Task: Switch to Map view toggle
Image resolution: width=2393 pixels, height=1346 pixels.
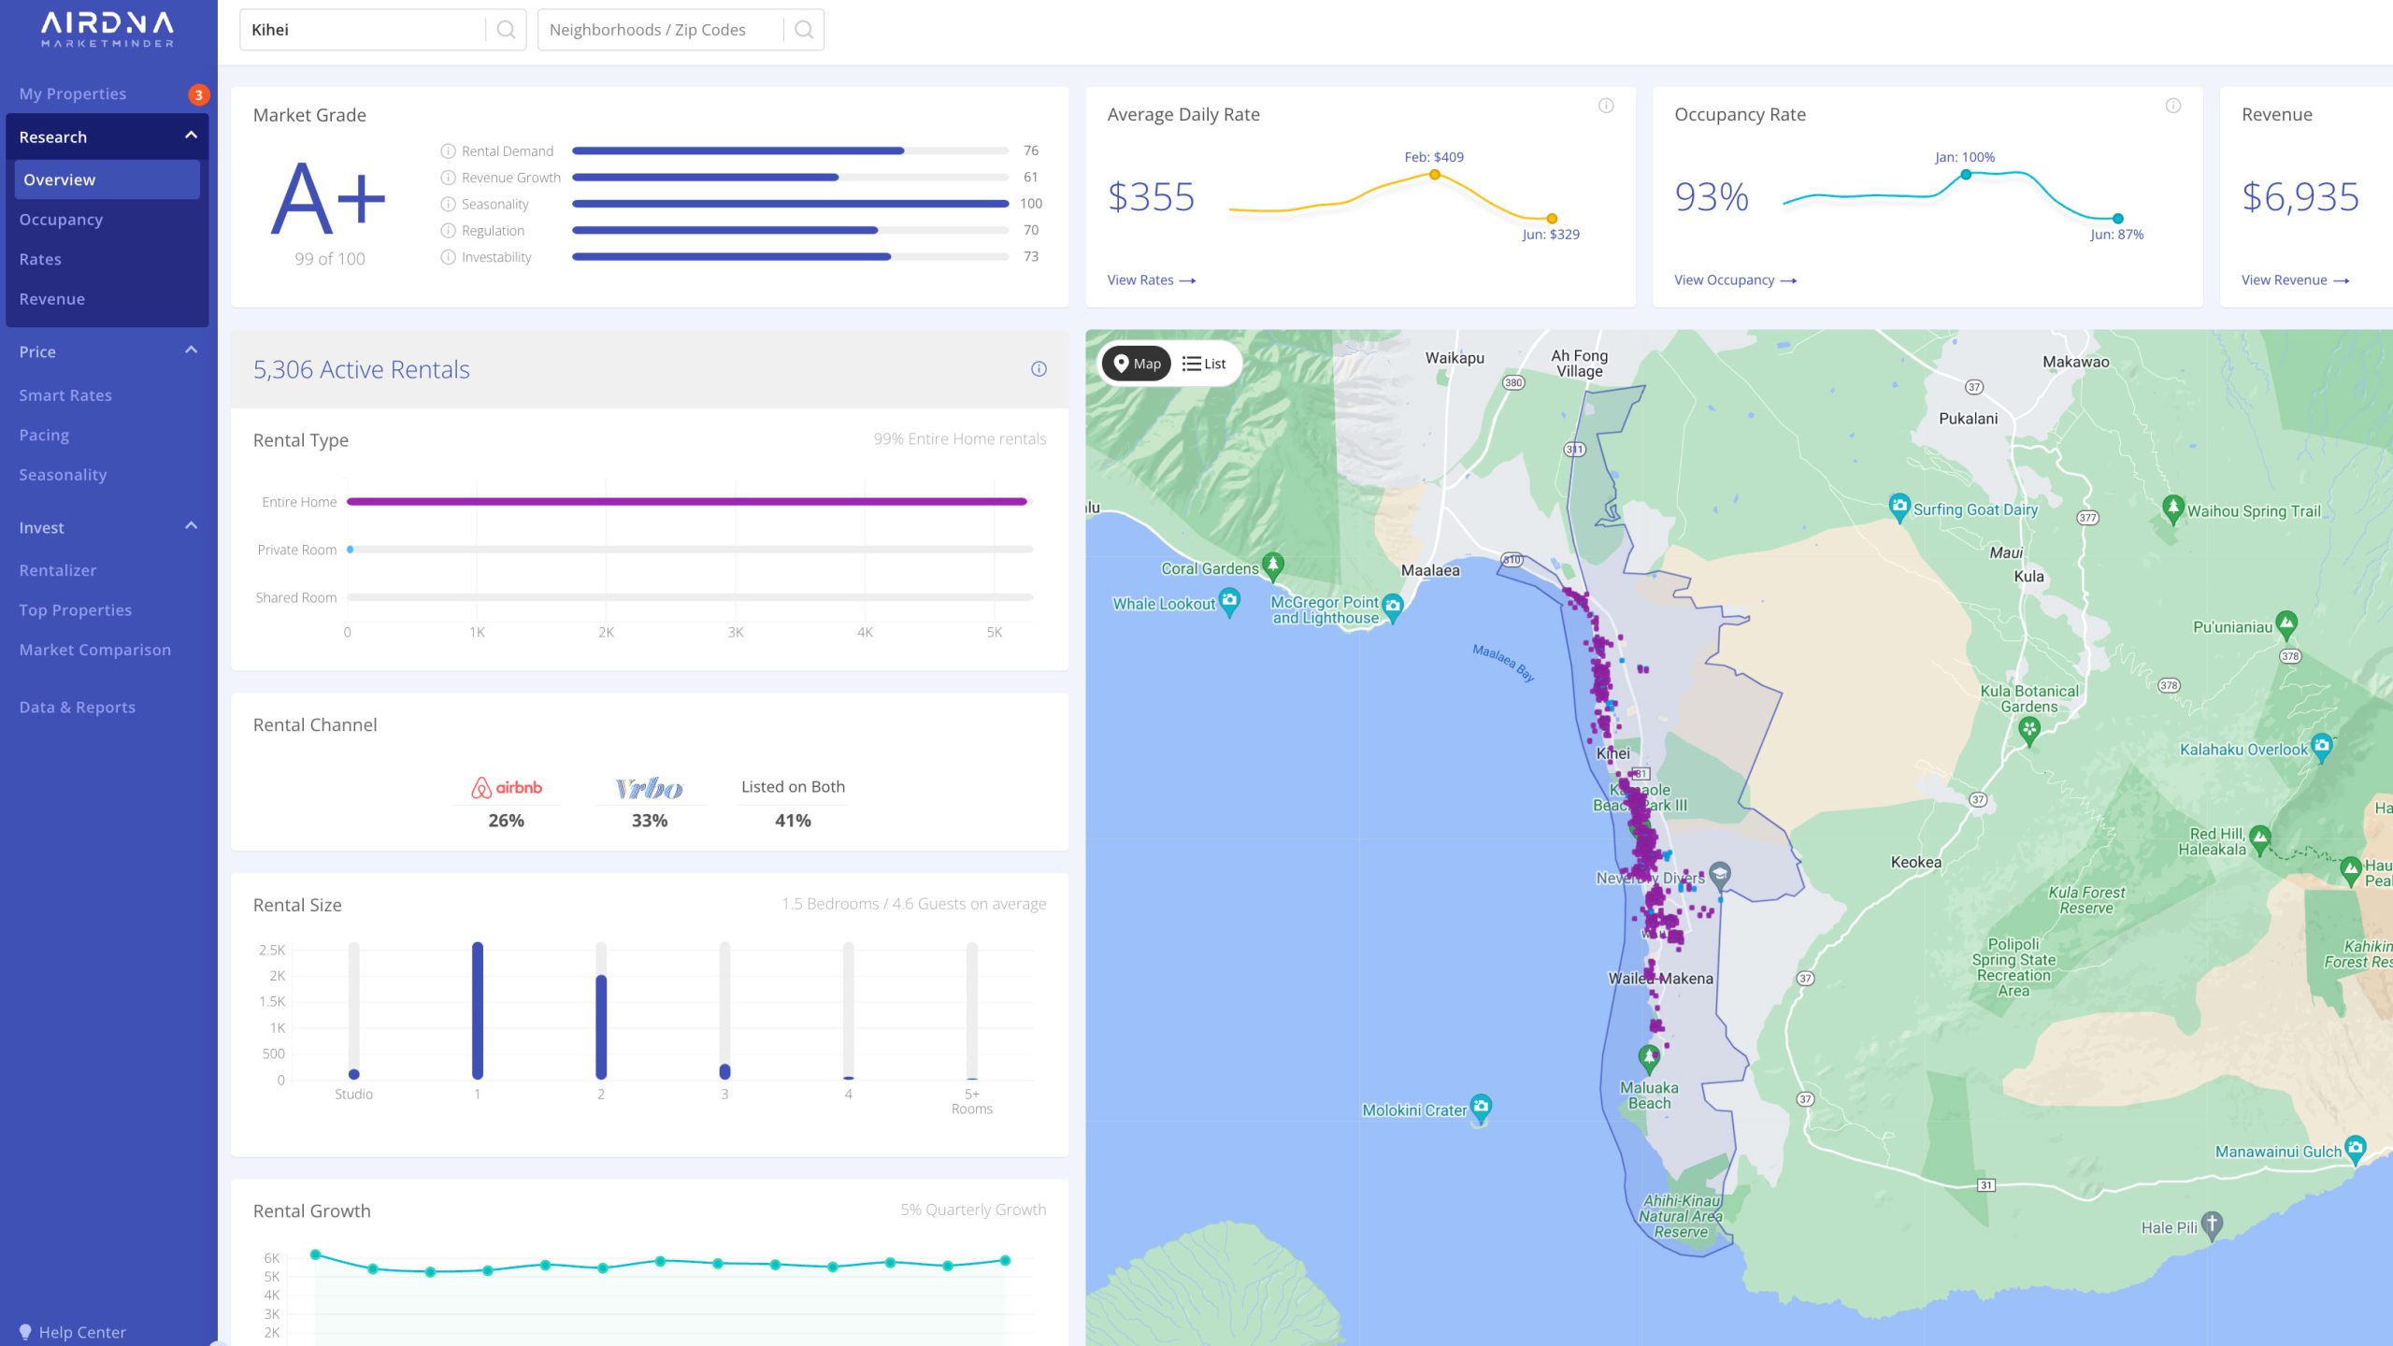Action: tap(1137, 364)
